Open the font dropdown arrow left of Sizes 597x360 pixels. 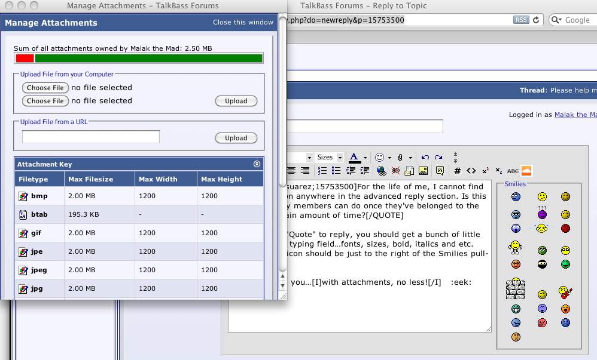point(309,158)
